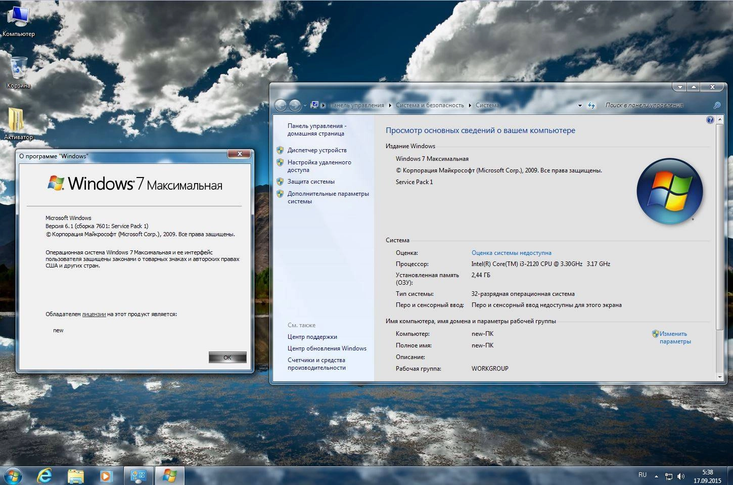Expand arrow after Панель управления breadcrumb
Image resolution: width=733 pixels, height=485 pixels.
coord(390,105)
